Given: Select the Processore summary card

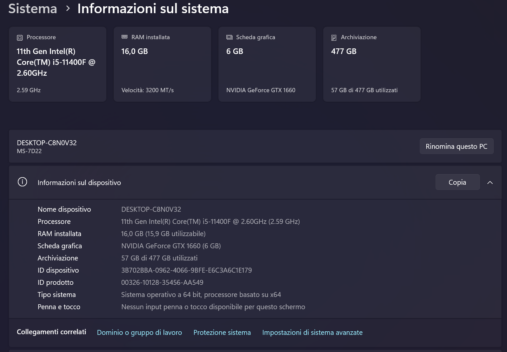Looking at the screenshot, I should click(58, 64).
